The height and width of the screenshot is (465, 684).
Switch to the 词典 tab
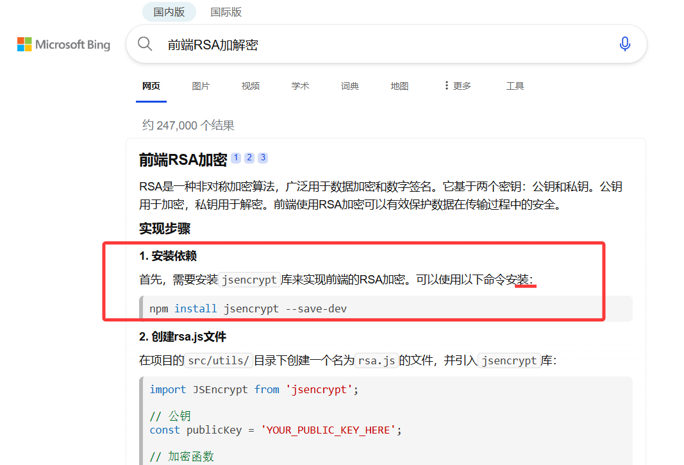tap(349, 85)
